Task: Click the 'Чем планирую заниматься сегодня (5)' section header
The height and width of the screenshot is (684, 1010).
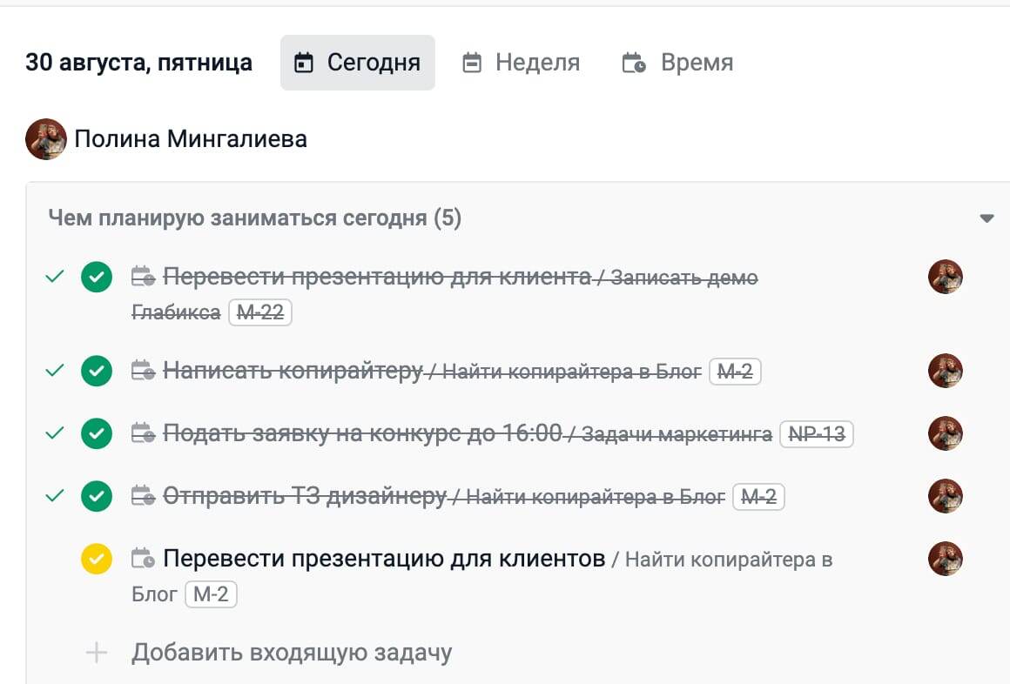Action: (x=254, y=218)
